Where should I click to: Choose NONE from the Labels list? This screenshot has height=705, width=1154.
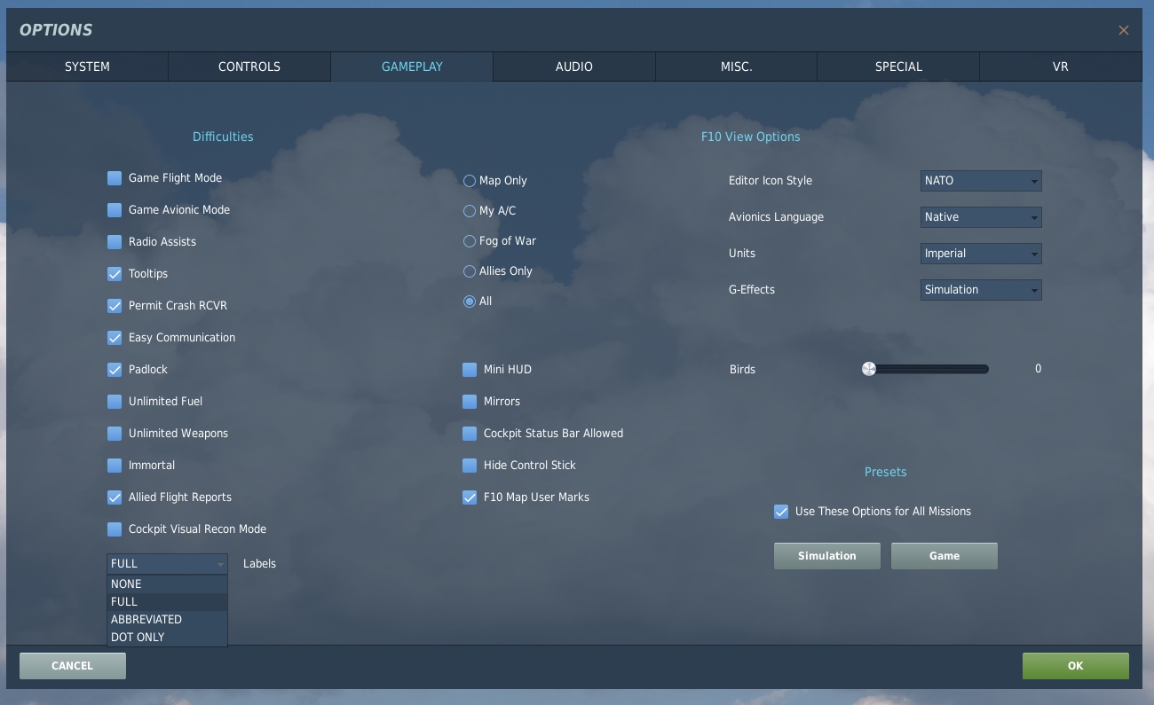pos(168,584)
